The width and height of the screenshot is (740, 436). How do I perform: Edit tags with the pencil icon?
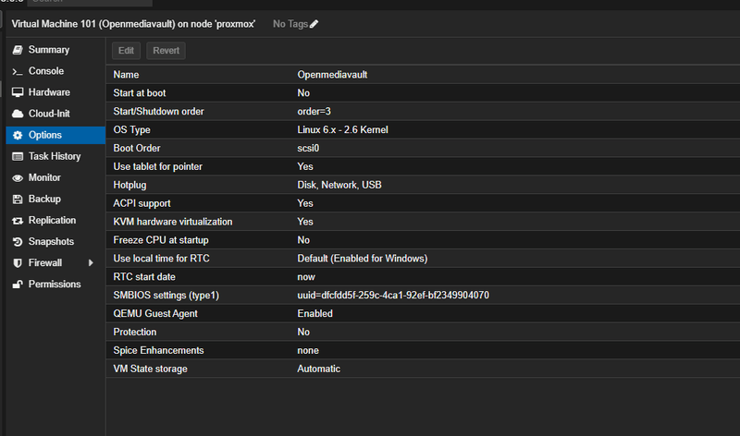tap(314, 23)
